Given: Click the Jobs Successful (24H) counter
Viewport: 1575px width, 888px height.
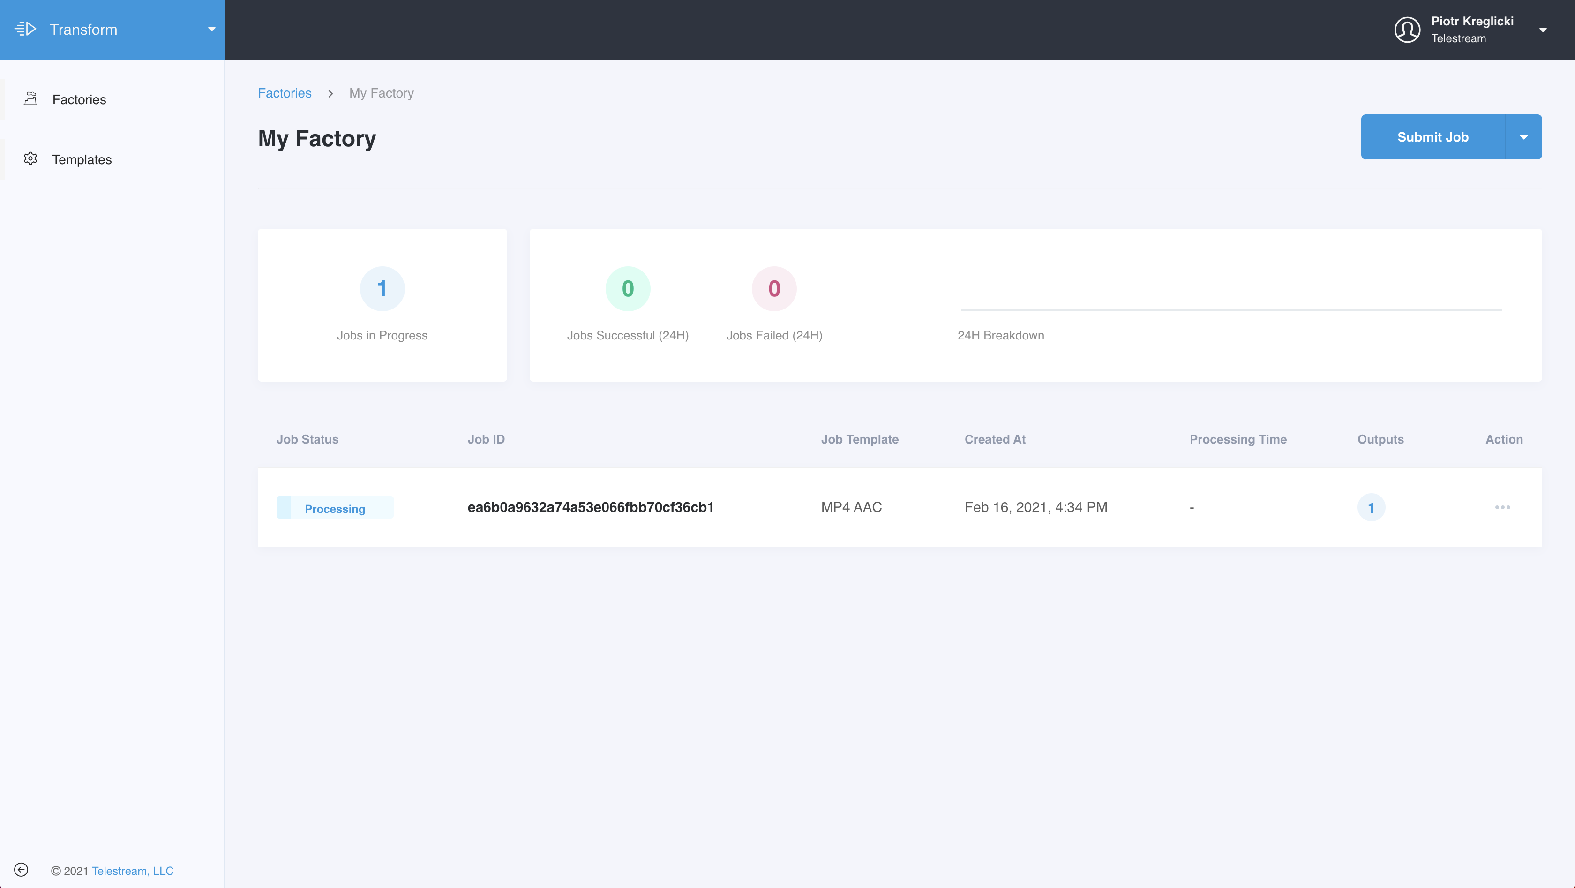Looking at the screenshot, I should (x=627, y=289).
